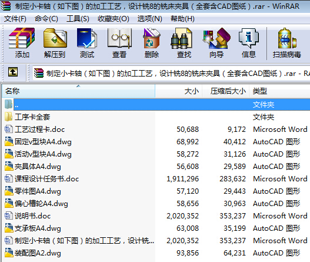Click DWG icon of 固定v型块A4.dwg
Image resolution: width=310 pixels, height=262 pixels.
pos(9,141)
